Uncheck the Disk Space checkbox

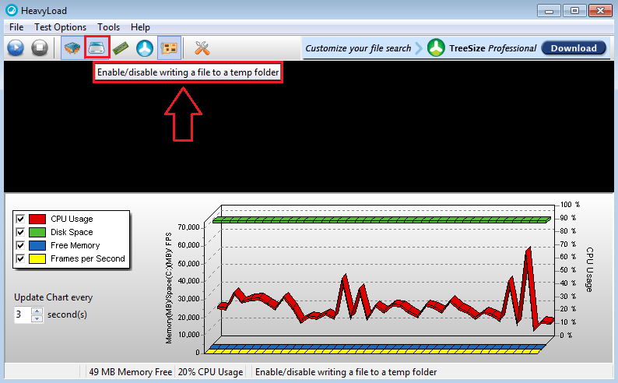(20, 232)
